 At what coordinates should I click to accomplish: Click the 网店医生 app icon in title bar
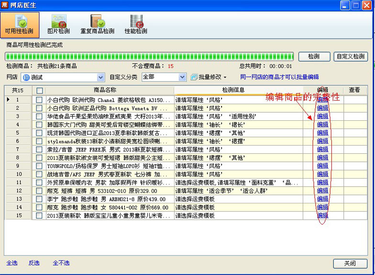point(5,5)
